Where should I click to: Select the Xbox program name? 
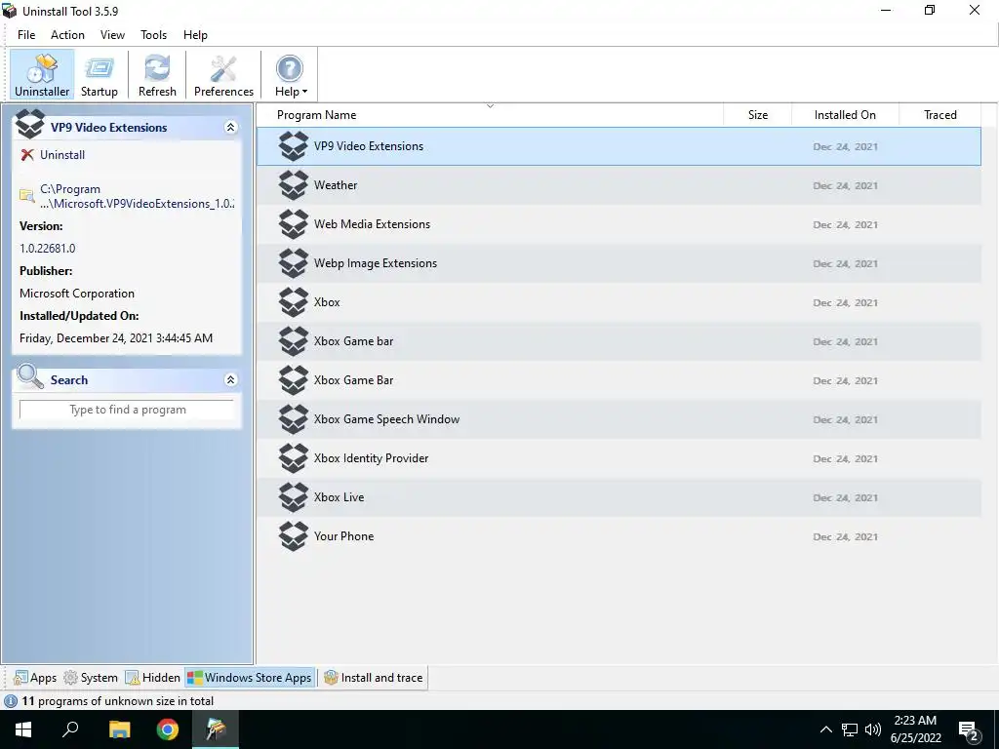[327, 302]
